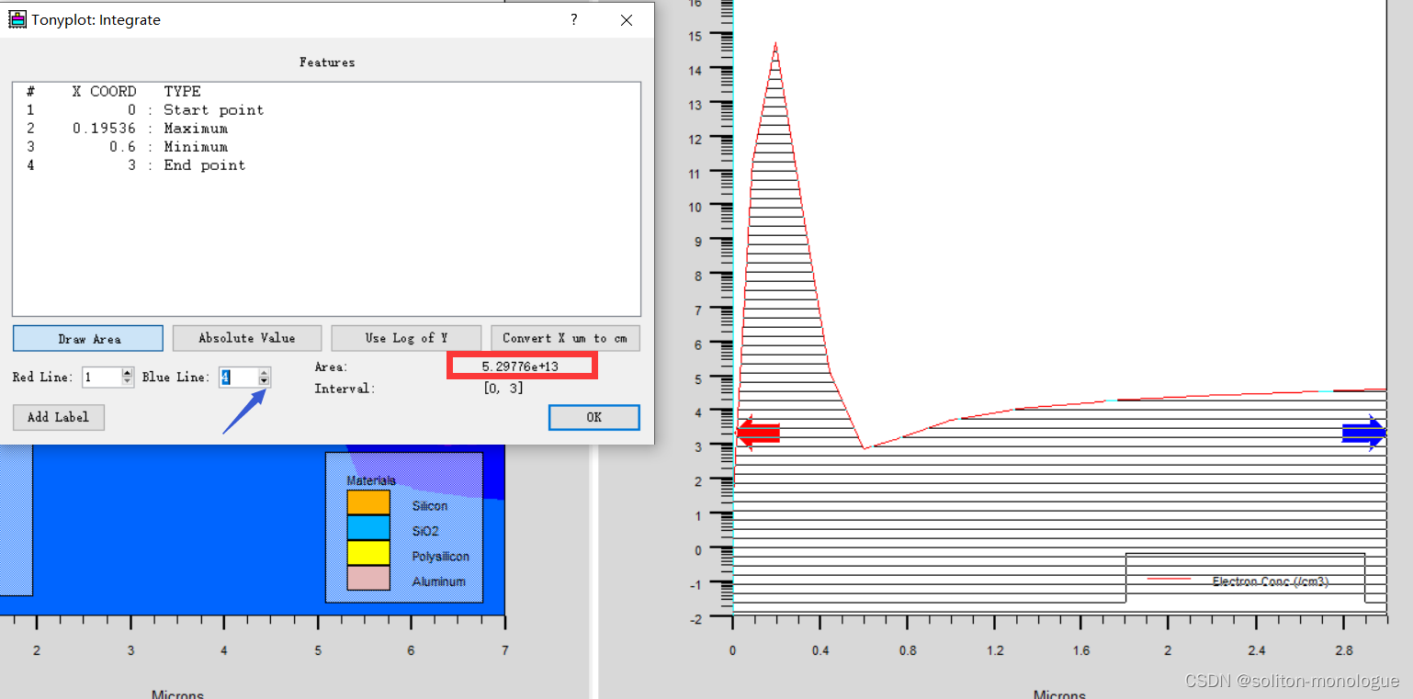This screenshot has height=699, width=1413.
Task: Click the red arrow marker on the plot
Action: (756, 432)
